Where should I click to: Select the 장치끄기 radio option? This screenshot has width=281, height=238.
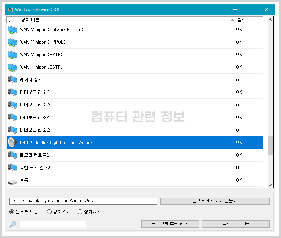[x=89, y=211]
